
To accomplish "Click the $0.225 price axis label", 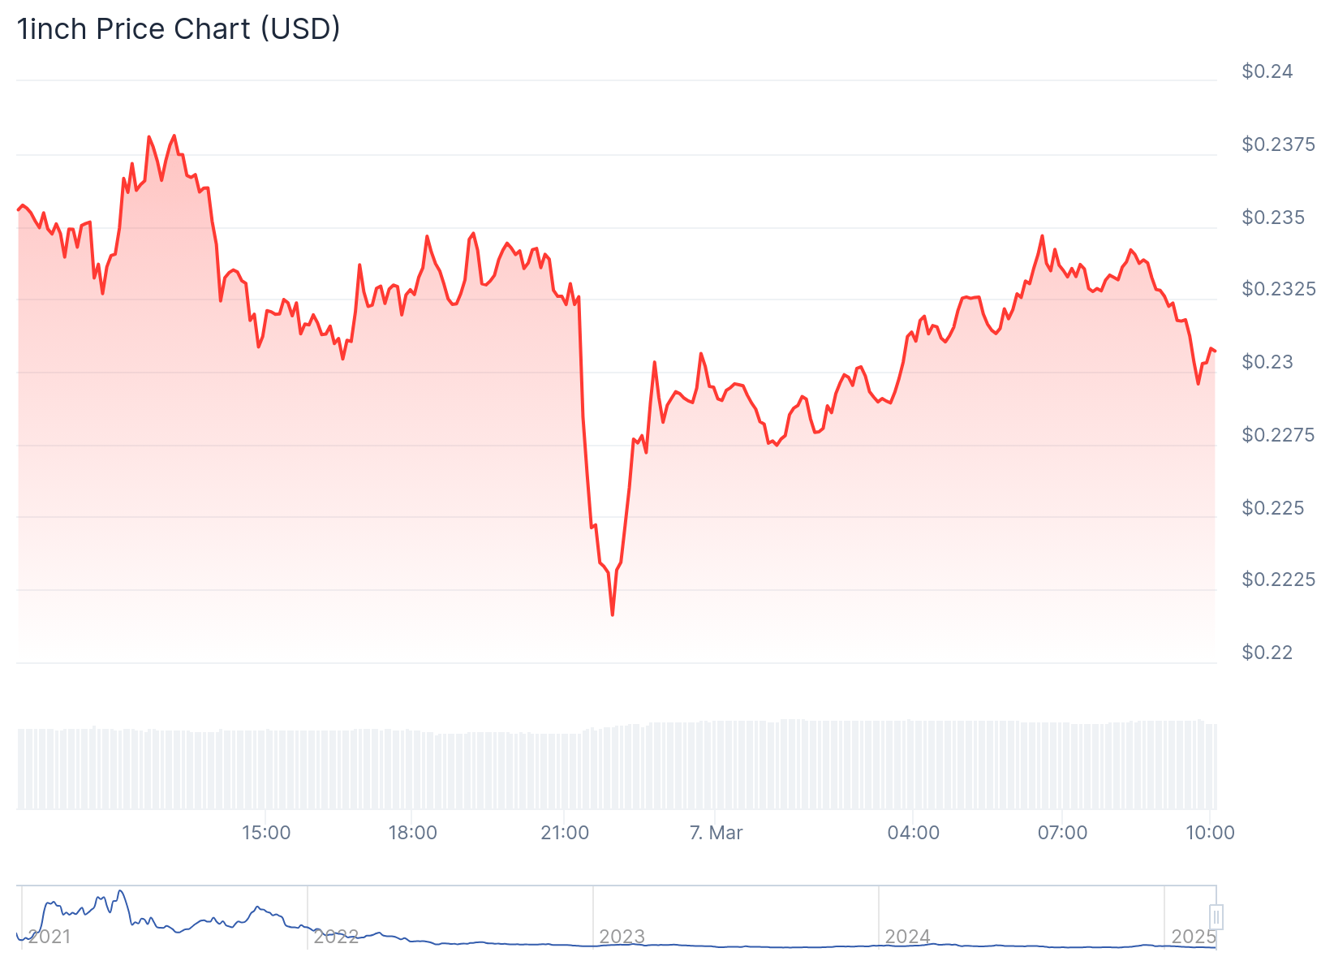I will [1273, 508].
